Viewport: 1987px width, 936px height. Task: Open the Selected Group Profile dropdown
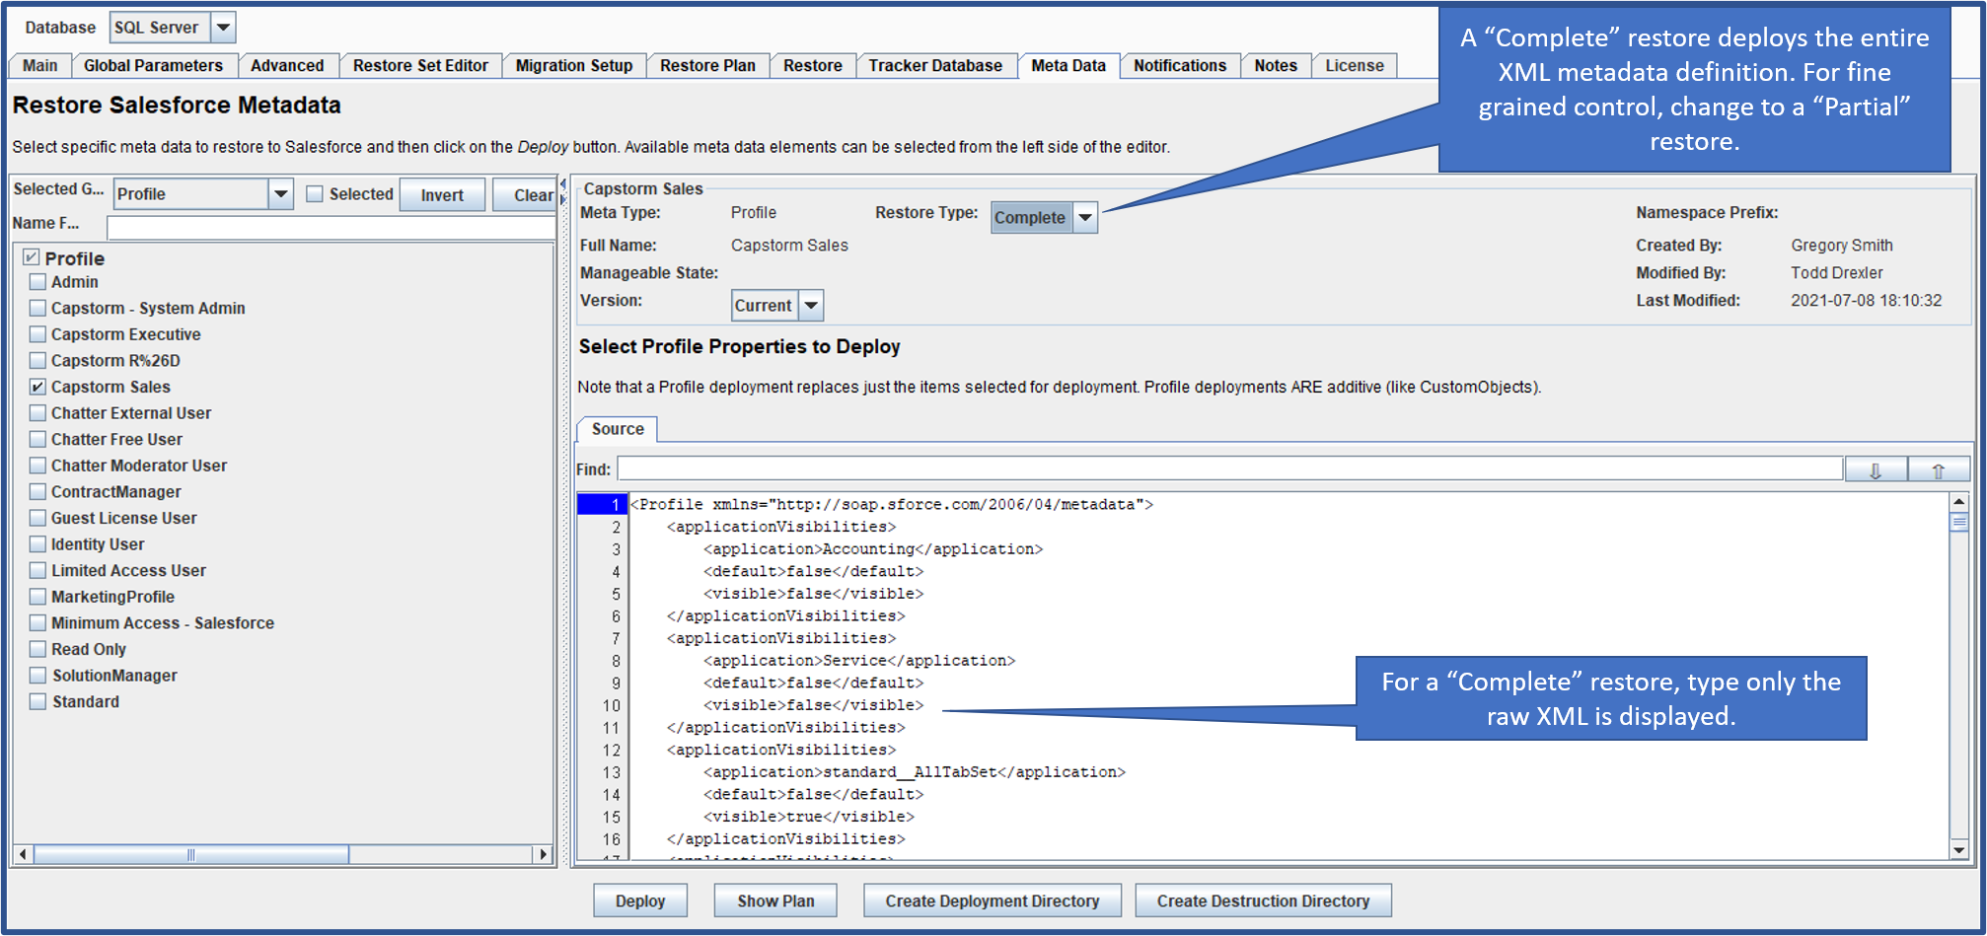point(203,194)
